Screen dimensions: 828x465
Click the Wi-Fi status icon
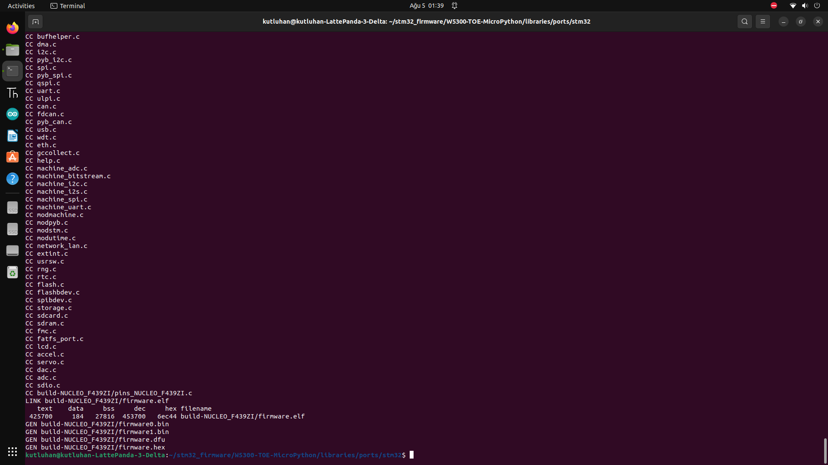tap(792, 6)
